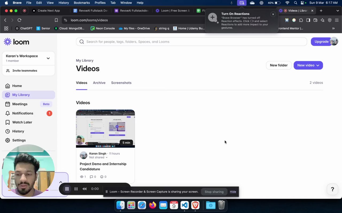342x213 pixels.
Task: Switch to the Archive tab
Action: click(x=99, y=83)
